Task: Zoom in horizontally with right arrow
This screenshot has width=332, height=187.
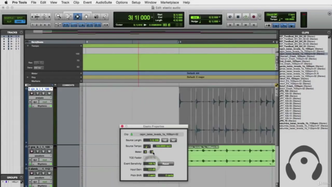Action: [x=49, y=17]
